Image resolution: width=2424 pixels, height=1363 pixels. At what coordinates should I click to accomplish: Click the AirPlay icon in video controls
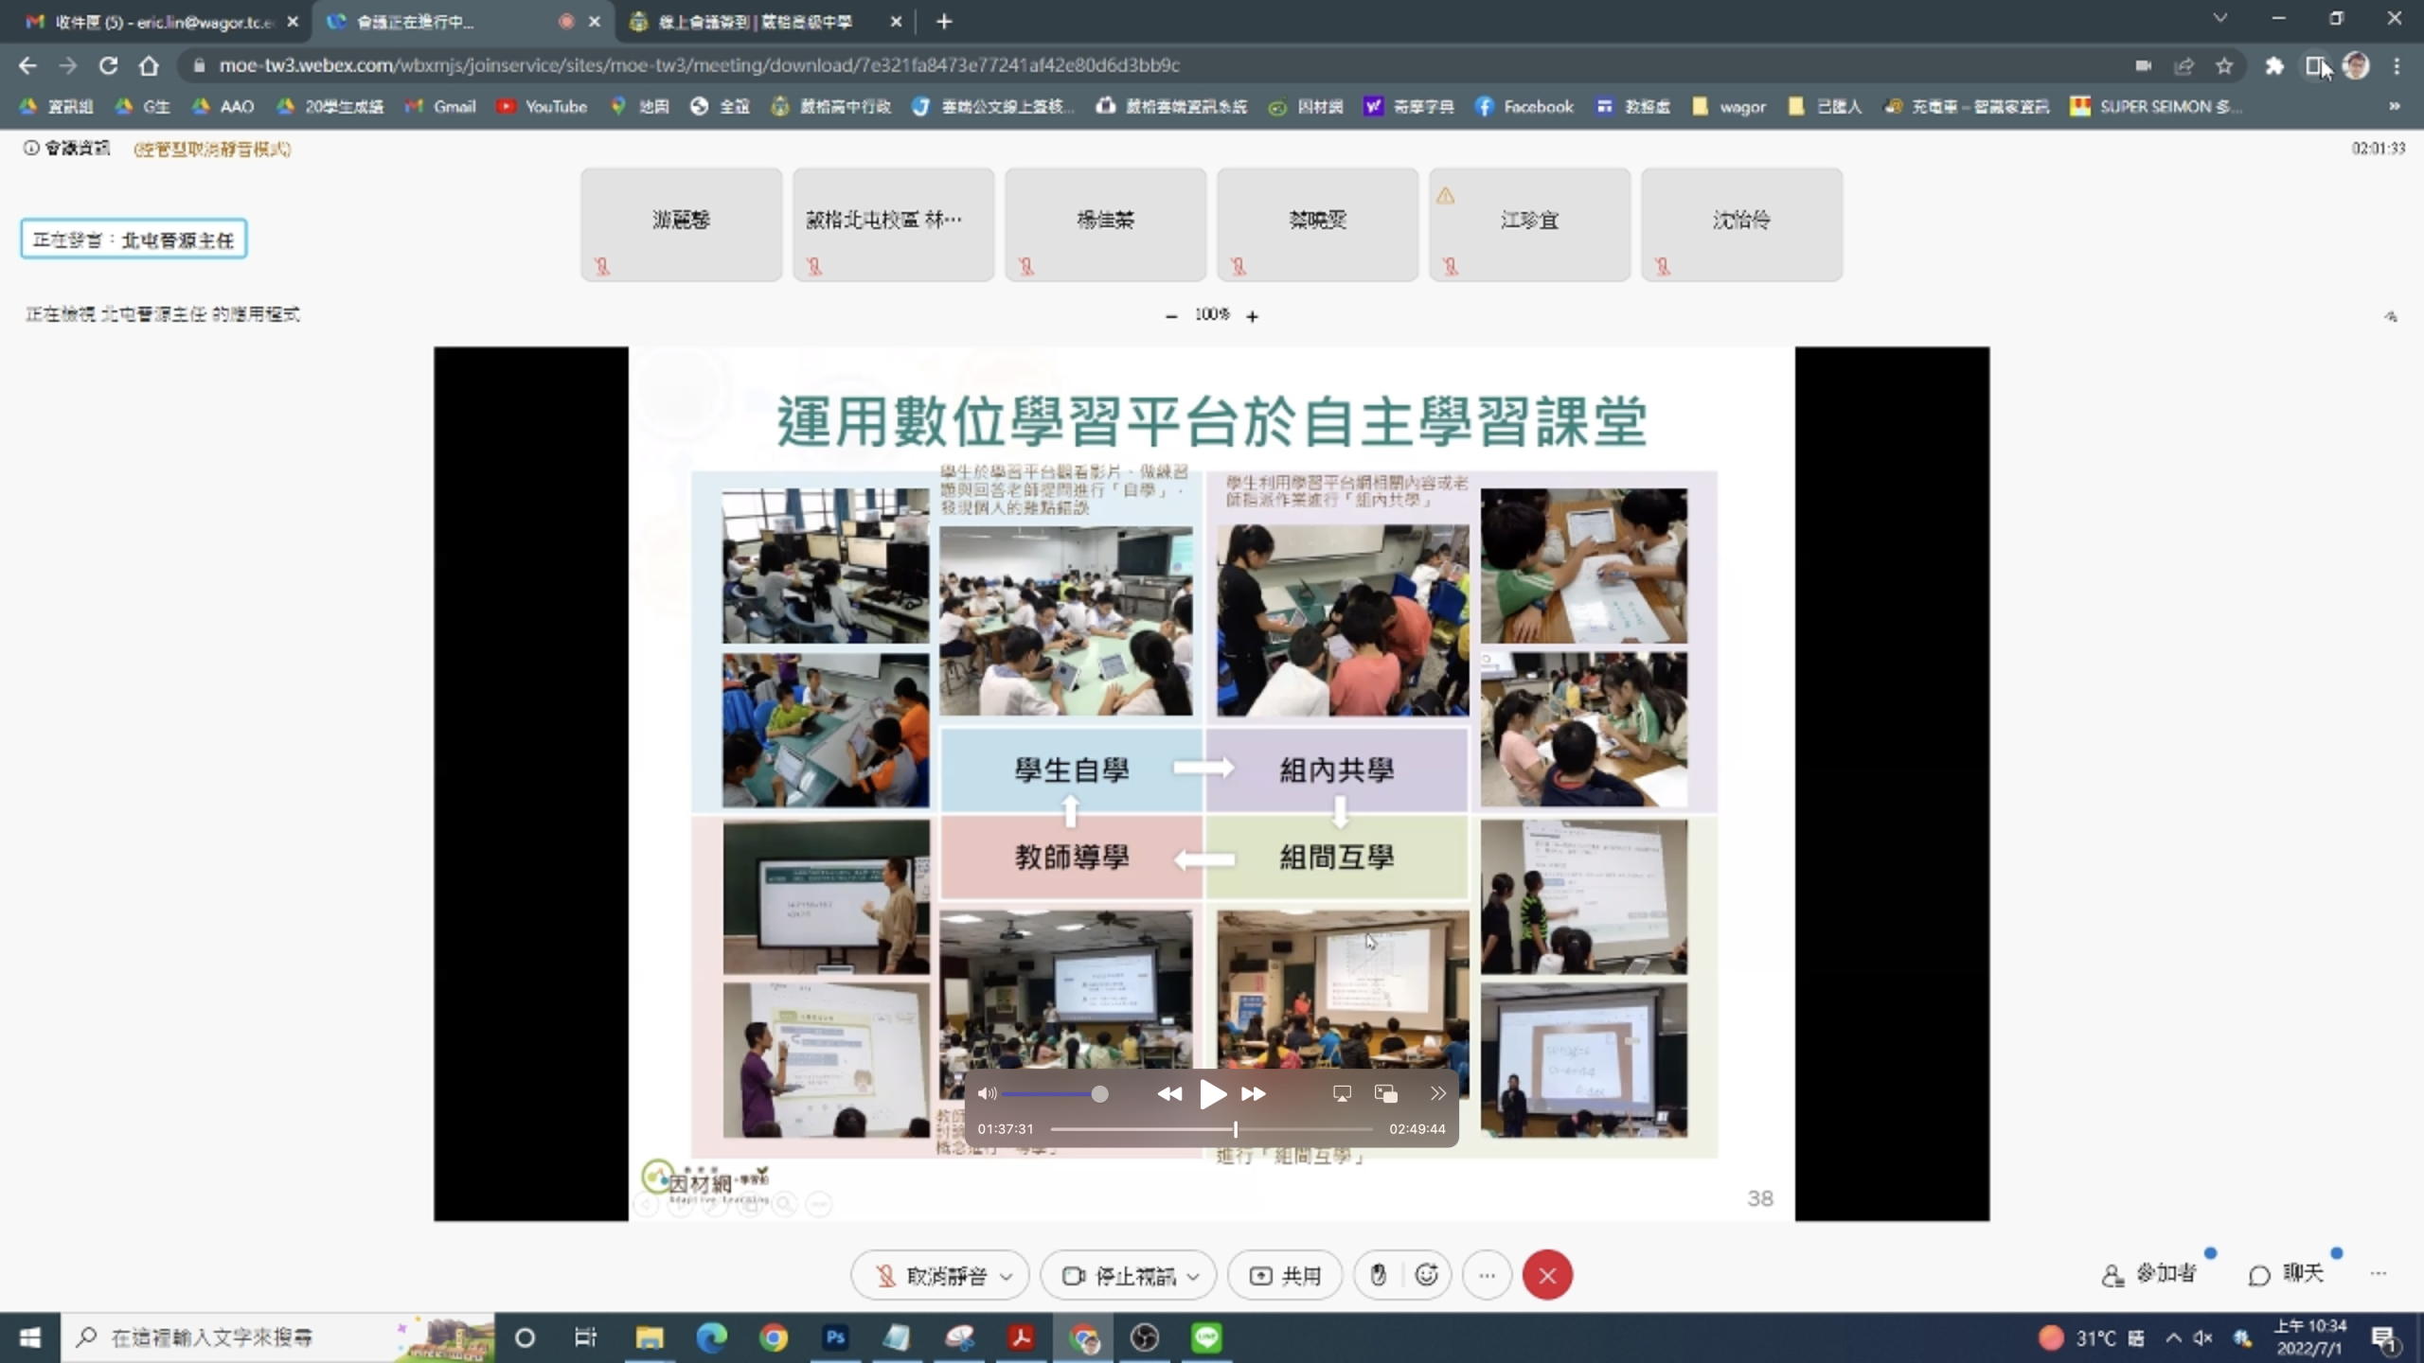pos(1342,1094)
